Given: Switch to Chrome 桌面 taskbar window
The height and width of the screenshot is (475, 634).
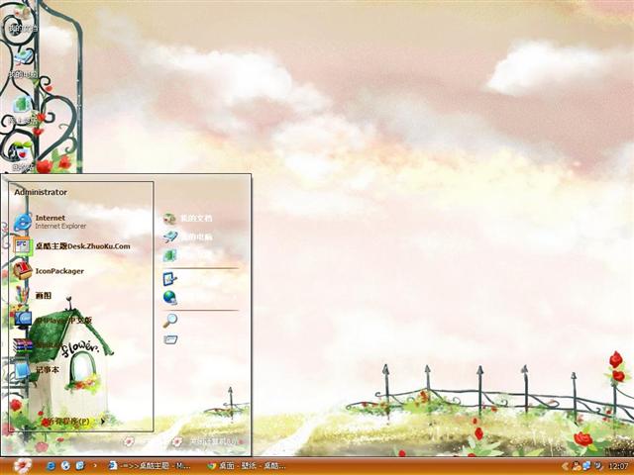Looking at the screenshot, I should [x=248, y=466].
